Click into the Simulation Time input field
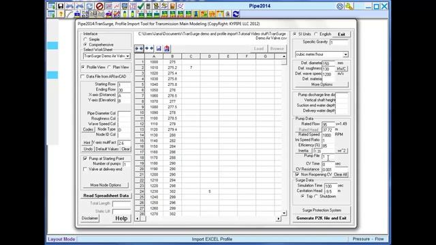Viewport: 436px width, 245px height. pos(330,186)
